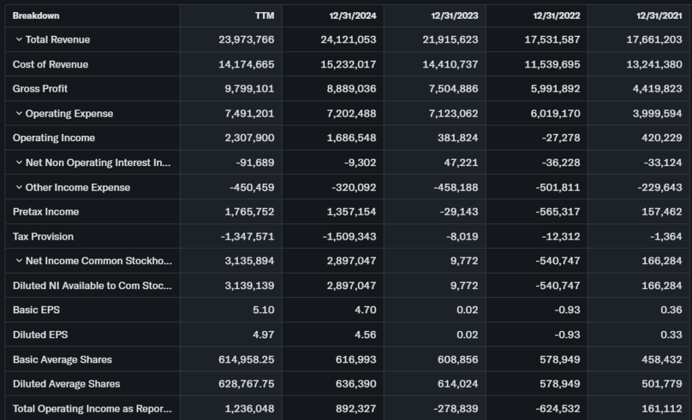Select the Operating Income row label
Viewport: 692px width, 420px height.
click(54, 138)
